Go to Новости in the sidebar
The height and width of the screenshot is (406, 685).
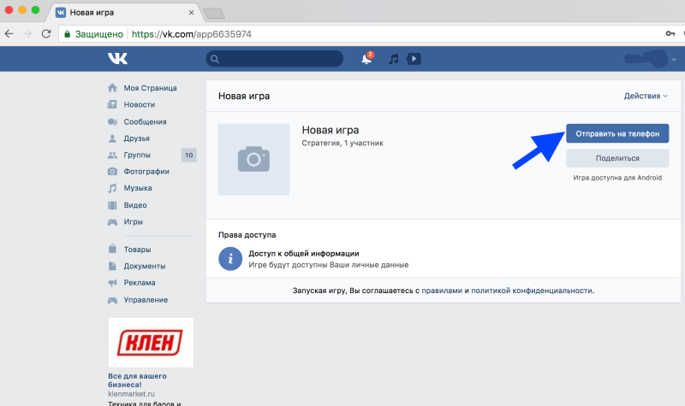[139, 104]
